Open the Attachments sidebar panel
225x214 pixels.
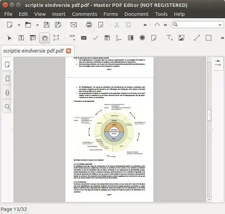7,92
